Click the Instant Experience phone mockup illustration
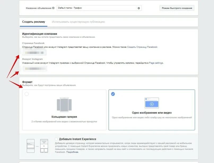The image size is (214, 163). 37,146
